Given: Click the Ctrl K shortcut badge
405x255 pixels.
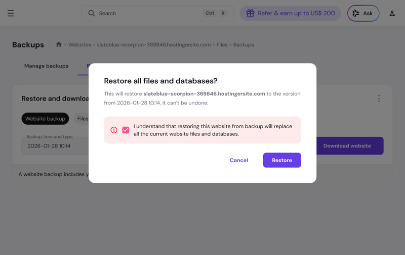Looking at the screenshot, I should click(x=216, y=13).
